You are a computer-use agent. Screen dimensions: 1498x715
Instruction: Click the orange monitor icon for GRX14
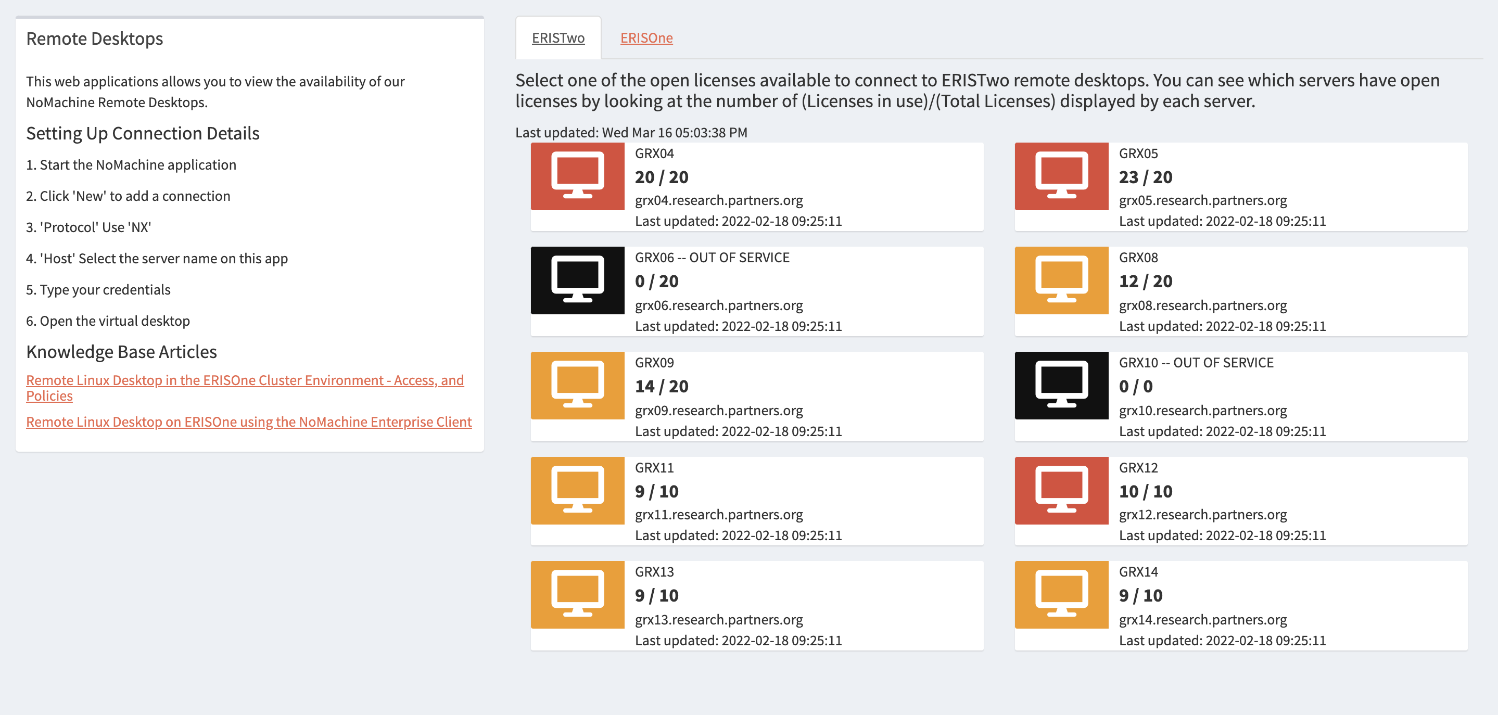1061,595
